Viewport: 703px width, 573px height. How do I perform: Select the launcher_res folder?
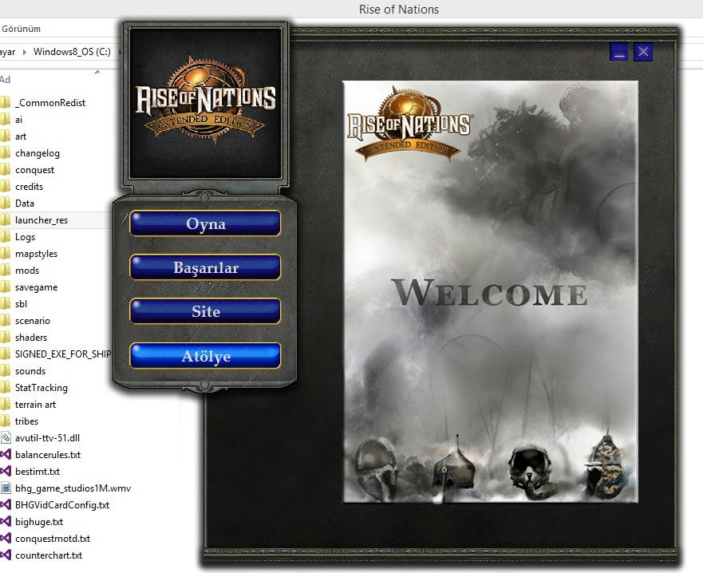pos(41,220)
